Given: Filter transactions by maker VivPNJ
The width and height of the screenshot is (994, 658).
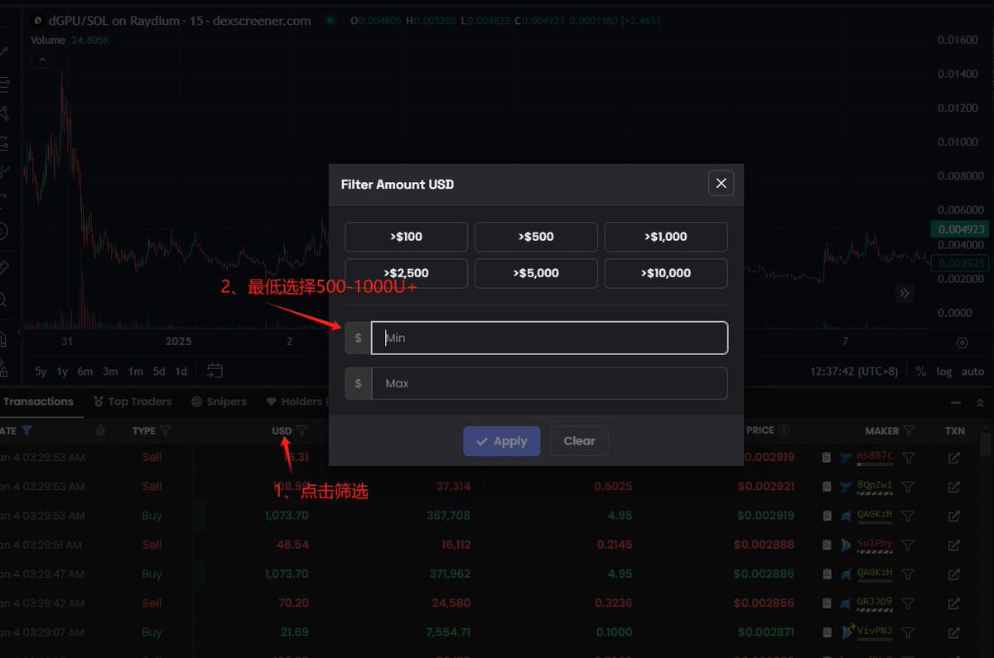Looking at the screenshot, I should [x=908, y=632].
